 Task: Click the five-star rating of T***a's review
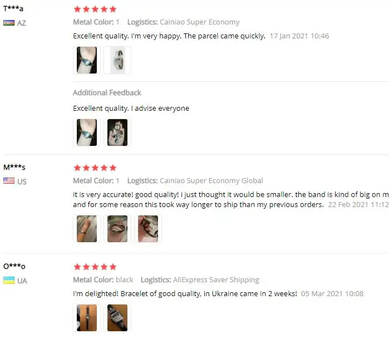pyautogui.click(x=95, y=9)
